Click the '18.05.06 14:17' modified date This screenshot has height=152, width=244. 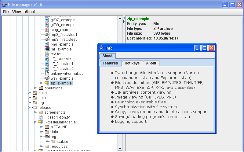pyautogui.click(x=166, y=38)
